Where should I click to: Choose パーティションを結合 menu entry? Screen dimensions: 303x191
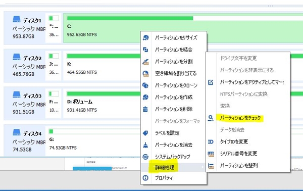click(174, 50)
